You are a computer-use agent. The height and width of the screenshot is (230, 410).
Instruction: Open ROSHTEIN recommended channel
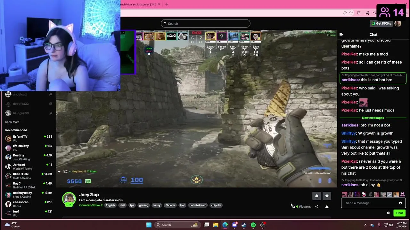click(29, 176)
